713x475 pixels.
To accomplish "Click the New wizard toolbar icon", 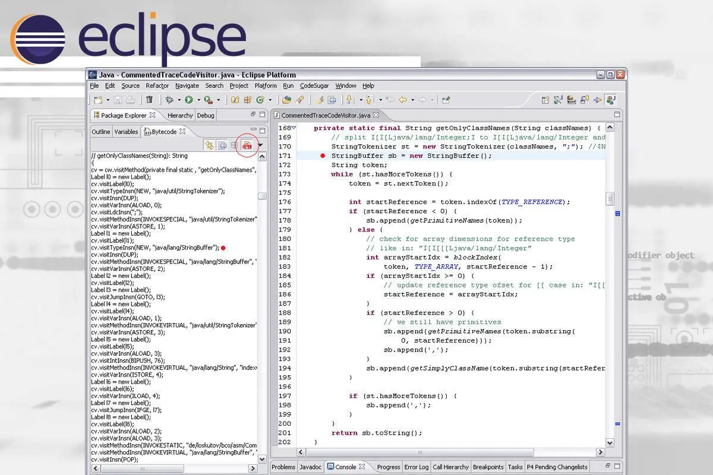I will point(99,100).
